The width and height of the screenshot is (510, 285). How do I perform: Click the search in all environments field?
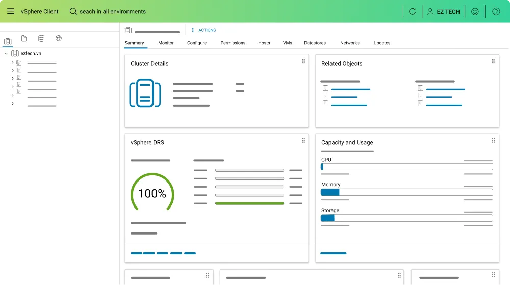(x=113, y=11)
